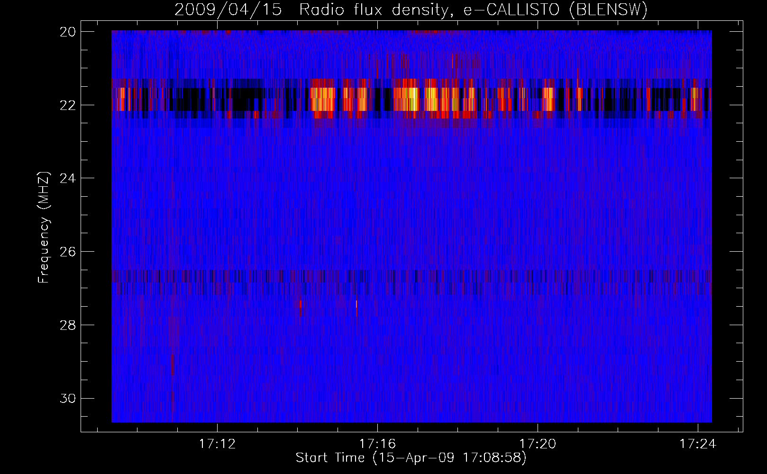Click the frequency tick label 30
This screenshot has width=767, height=474.
67,399
